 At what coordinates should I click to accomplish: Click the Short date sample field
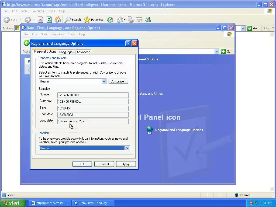(93, 115)
